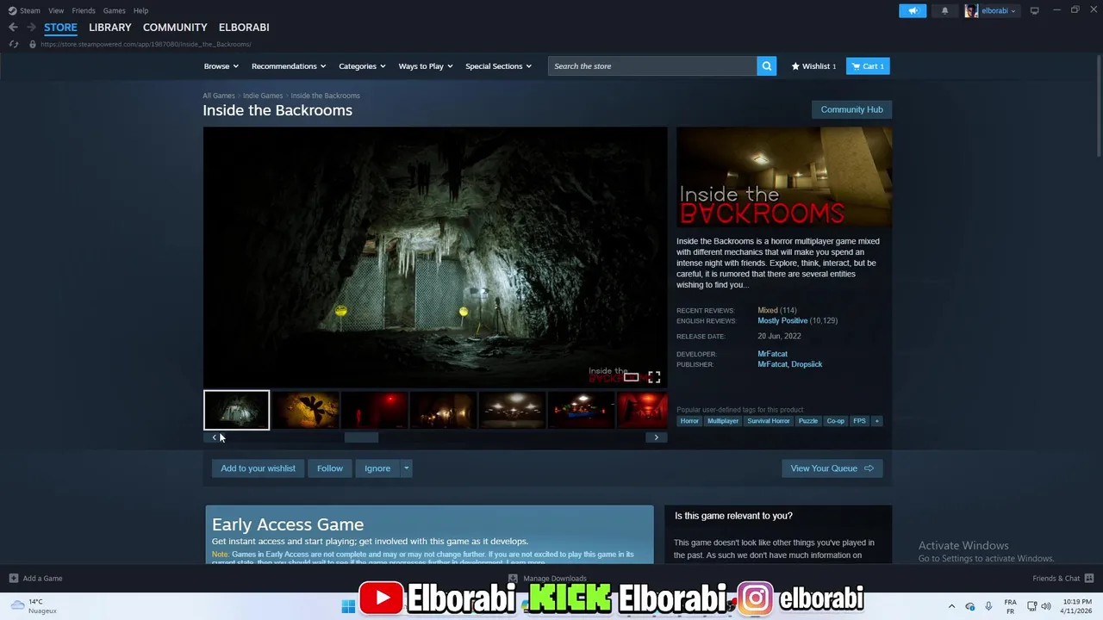Click the Community Hub button
Screen dimensions: 1103x620
click(x=851, y=109)
